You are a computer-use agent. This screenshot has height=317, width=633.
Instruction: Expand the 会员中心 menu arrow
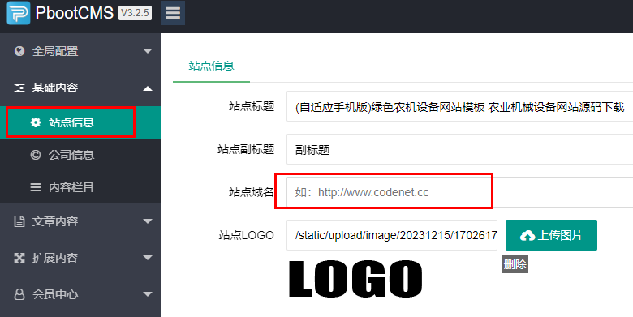[x=148, y=294]
